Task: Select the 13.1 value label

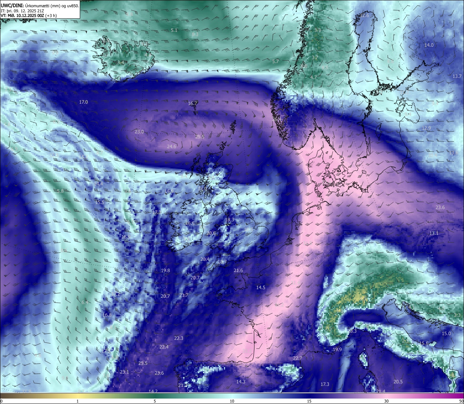Action: click(434, 233)
